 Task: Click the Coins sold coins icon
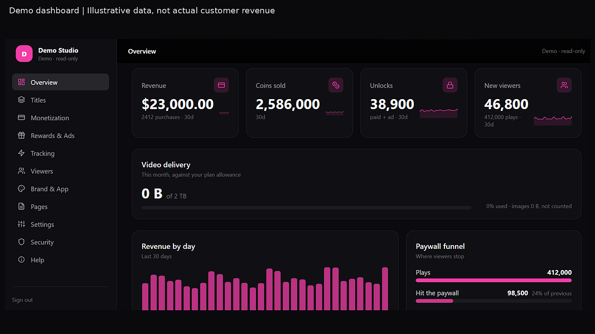coord(336,85)
